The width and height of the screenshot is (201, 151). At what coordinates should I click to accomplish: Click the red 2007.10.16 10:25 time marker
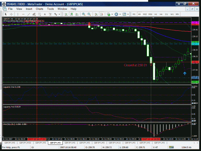point(151,139)
